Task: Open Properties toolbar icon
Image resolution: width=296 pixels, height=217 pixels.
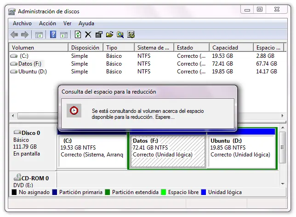Action: click(x=99, y=35)
